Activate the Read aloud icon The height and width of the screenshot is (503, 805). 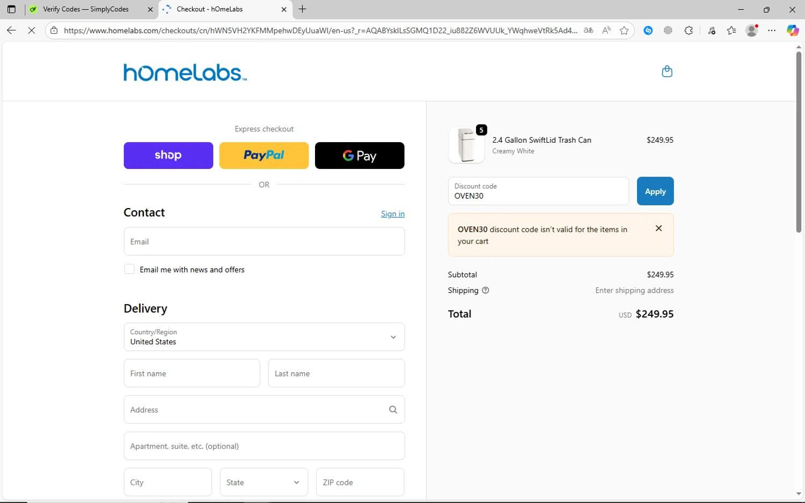[x=606, y=31]
